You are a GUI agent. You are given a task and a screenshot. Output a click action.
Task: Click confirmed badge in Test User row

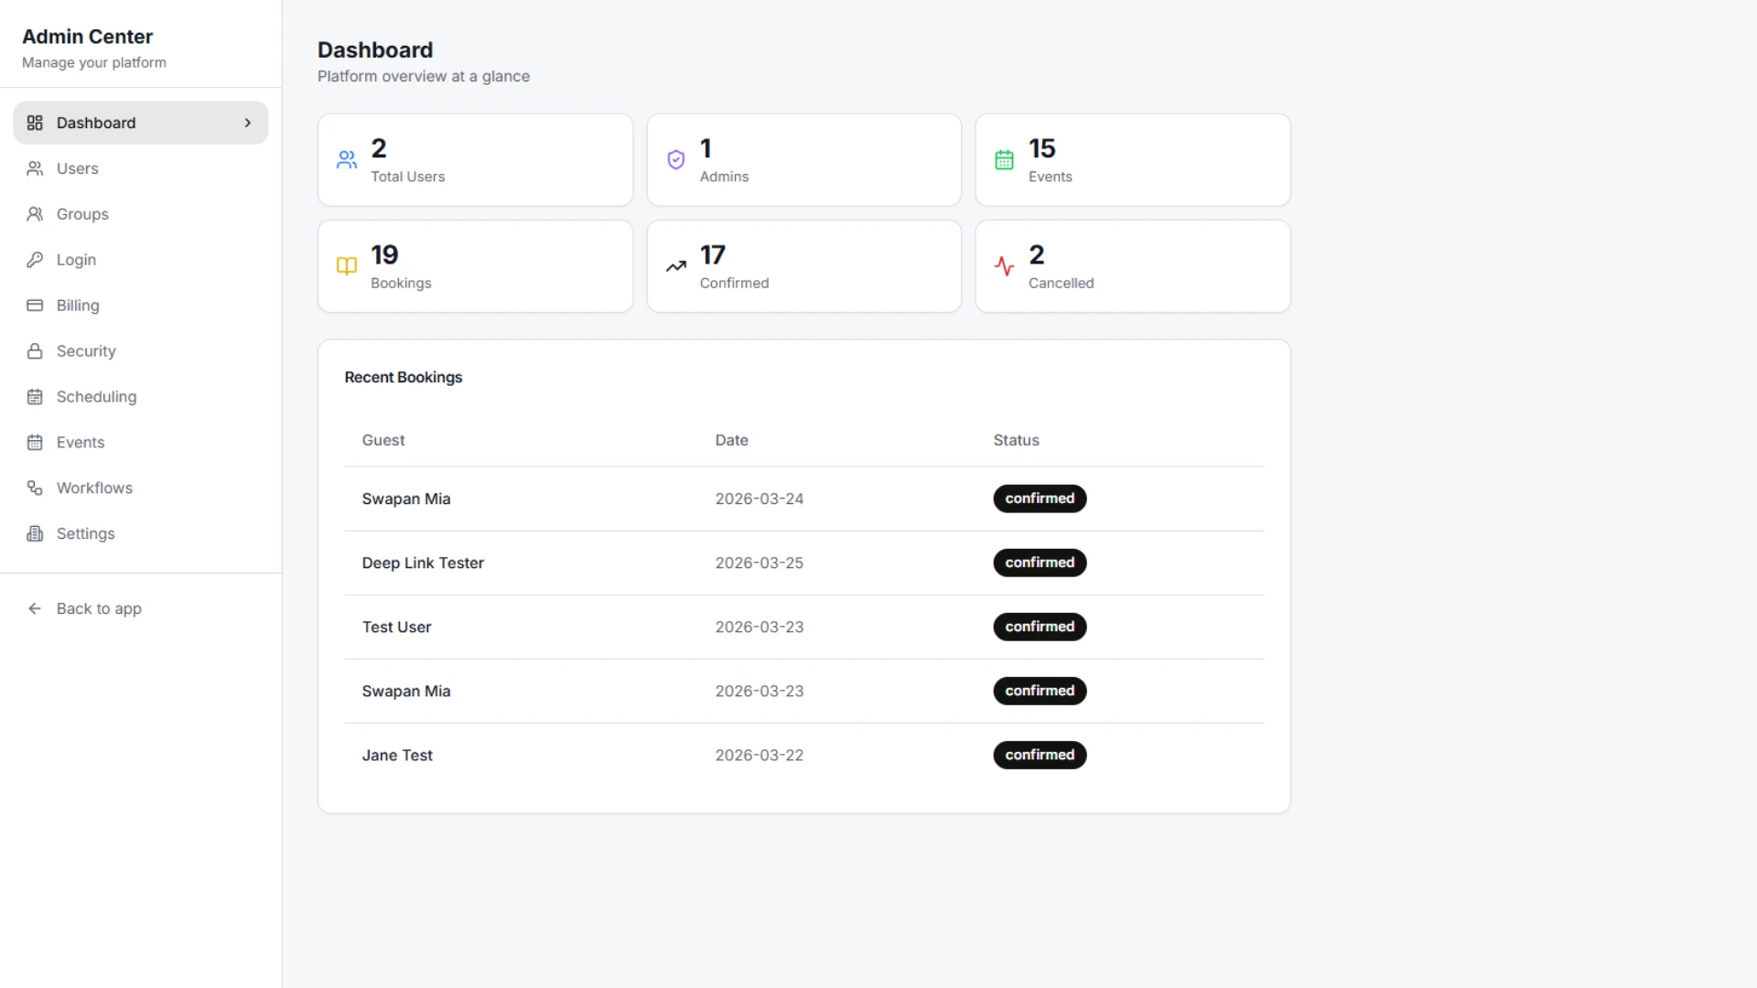[x=1040, y=627]
